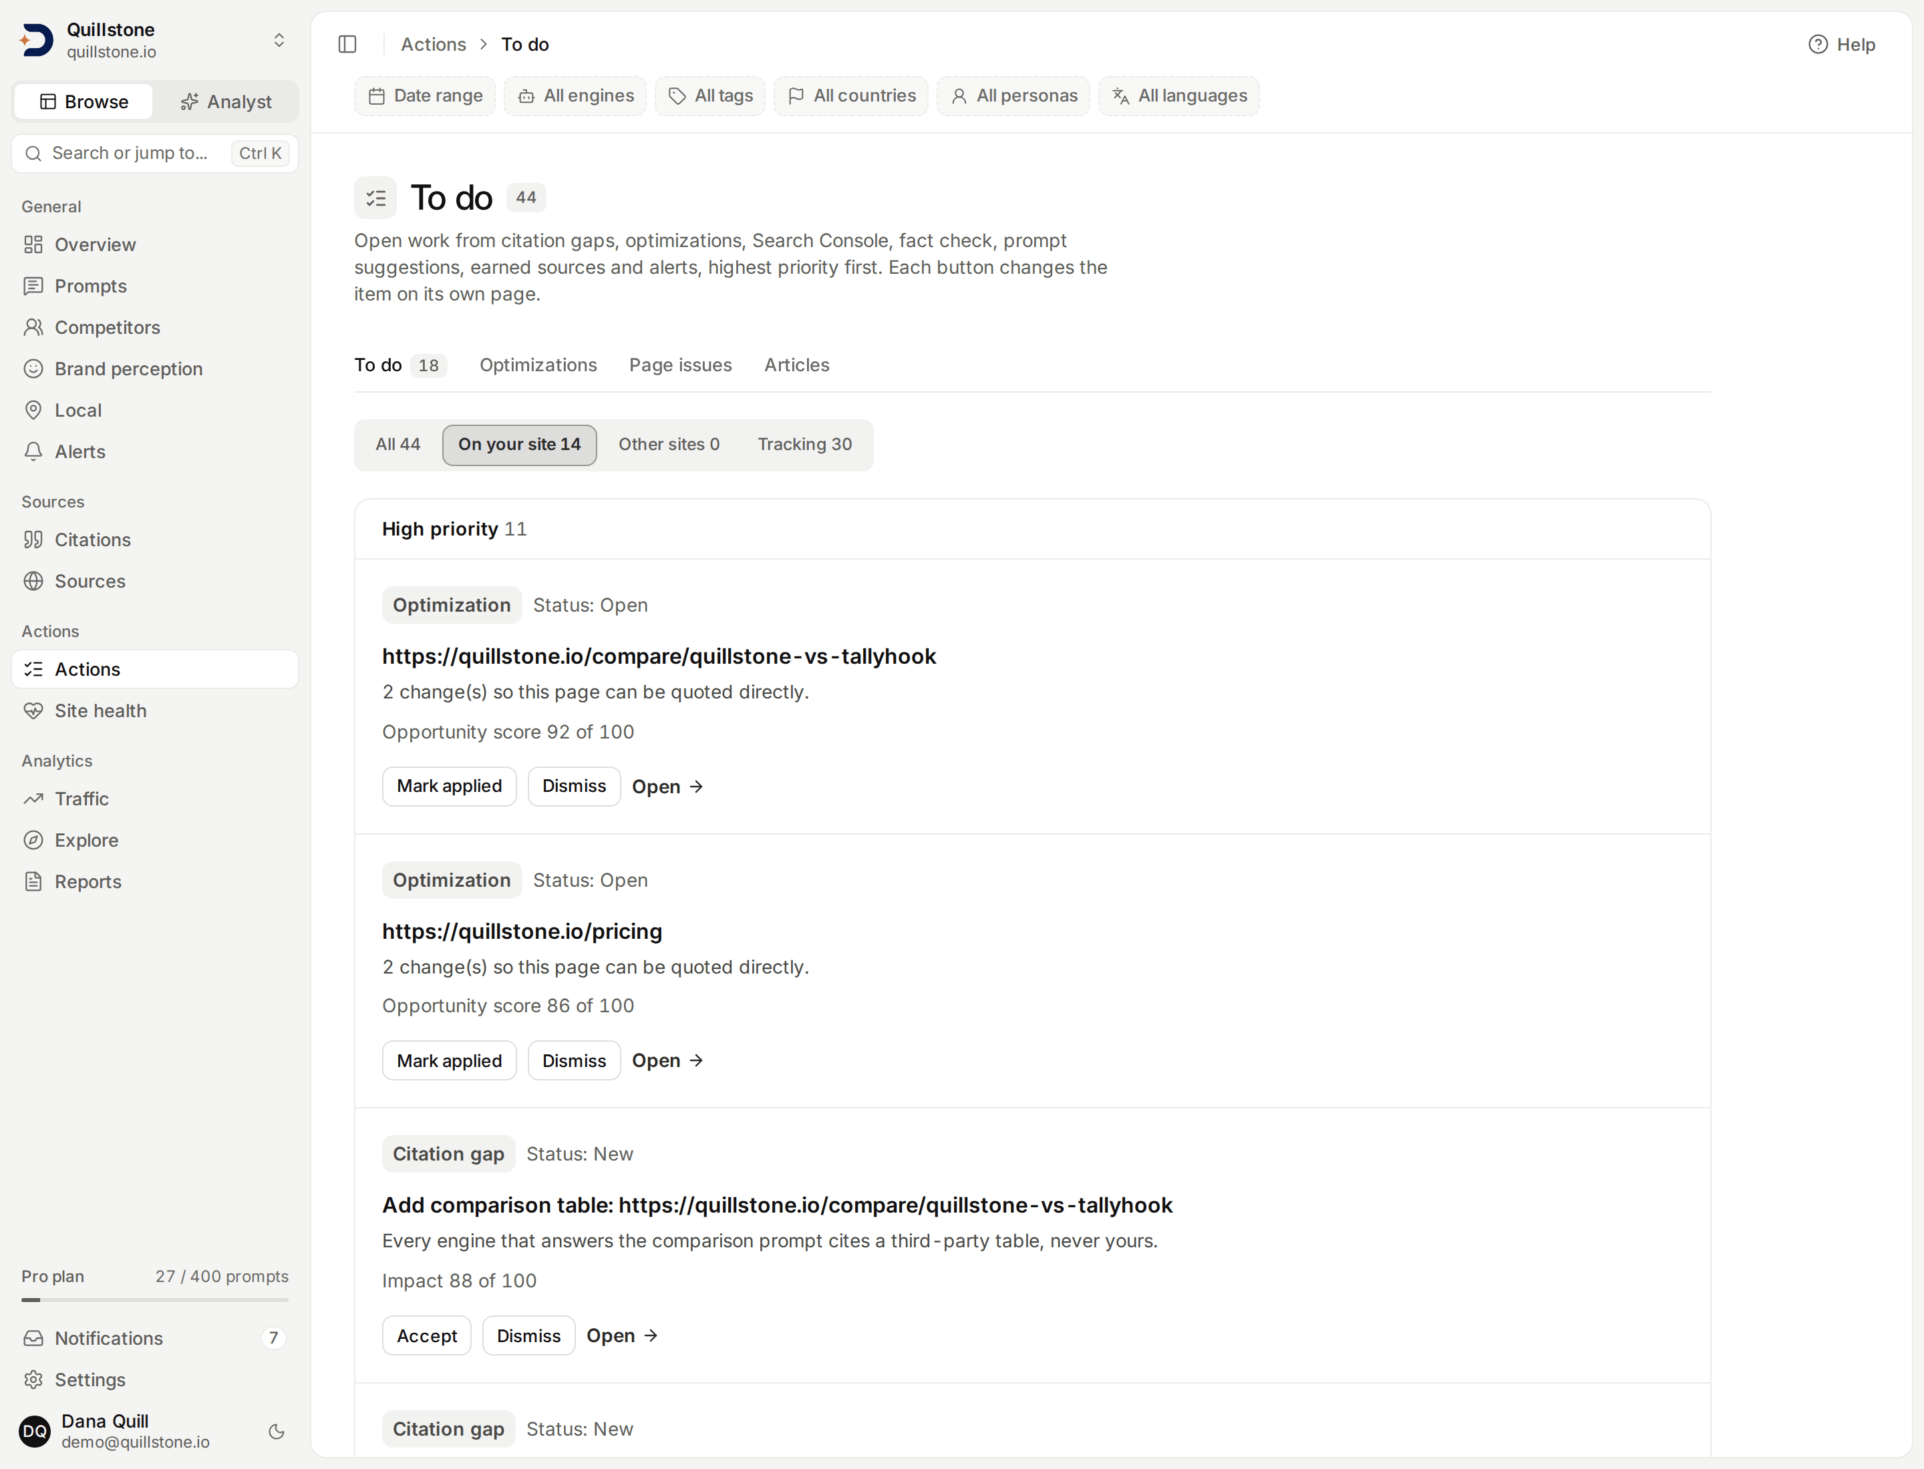Open All personas filter

[1013, 95]
